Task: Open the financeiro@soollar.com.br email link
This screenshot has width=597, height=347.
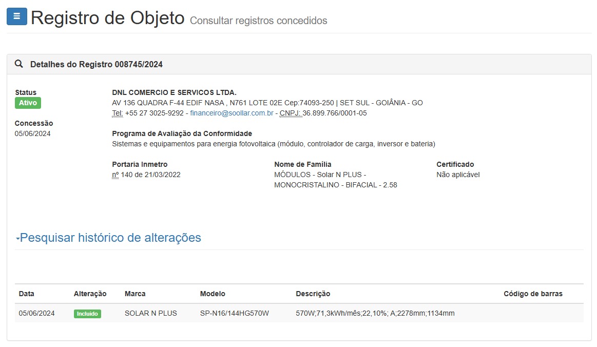Action: point(232,113)
